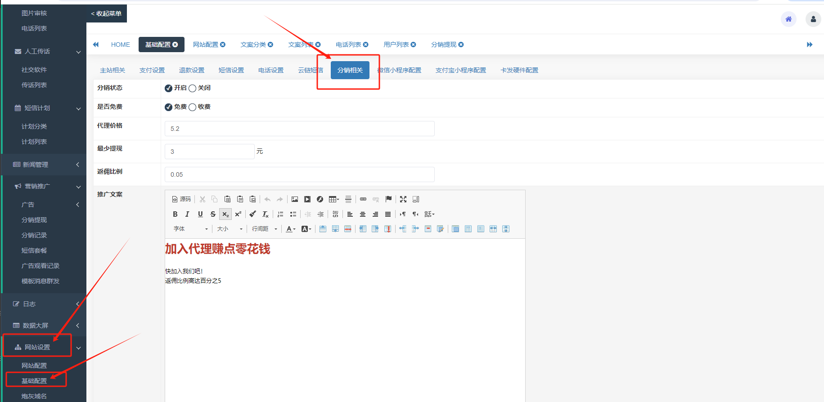The width and height of the screenshot is (824, 402).
Task: Click the undo arrow in editor
Action: (267, 199)
